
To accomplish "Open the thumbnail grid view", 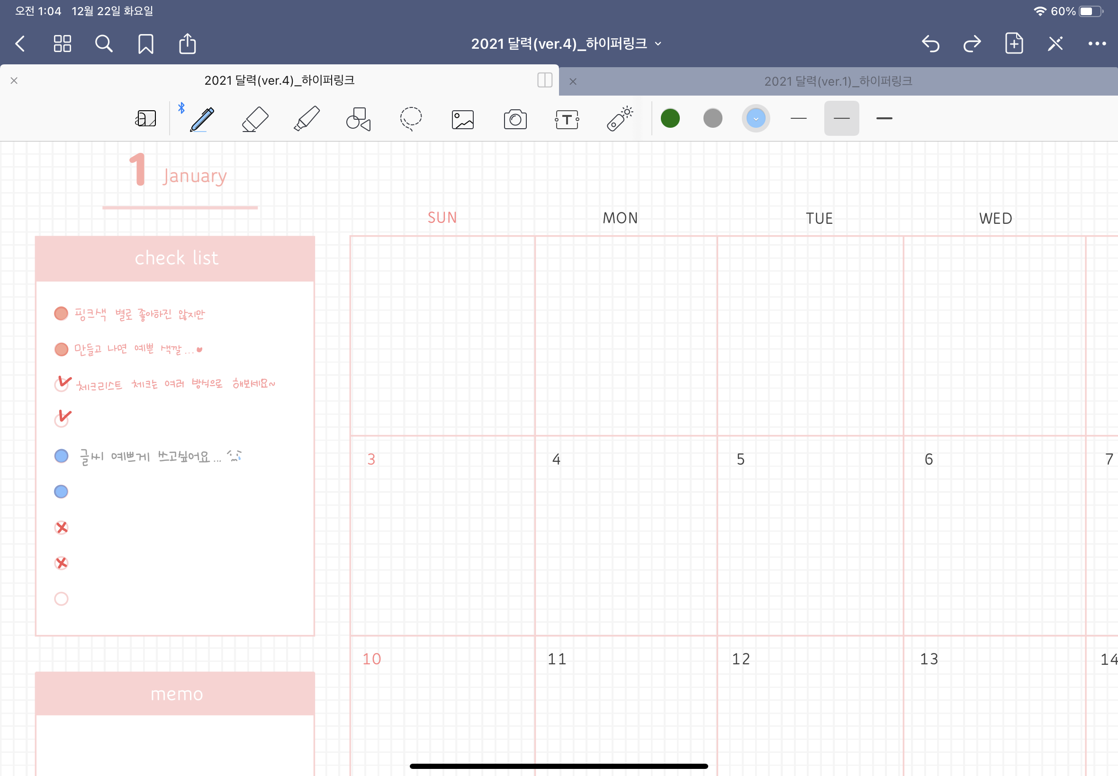I will coord(63,44).
